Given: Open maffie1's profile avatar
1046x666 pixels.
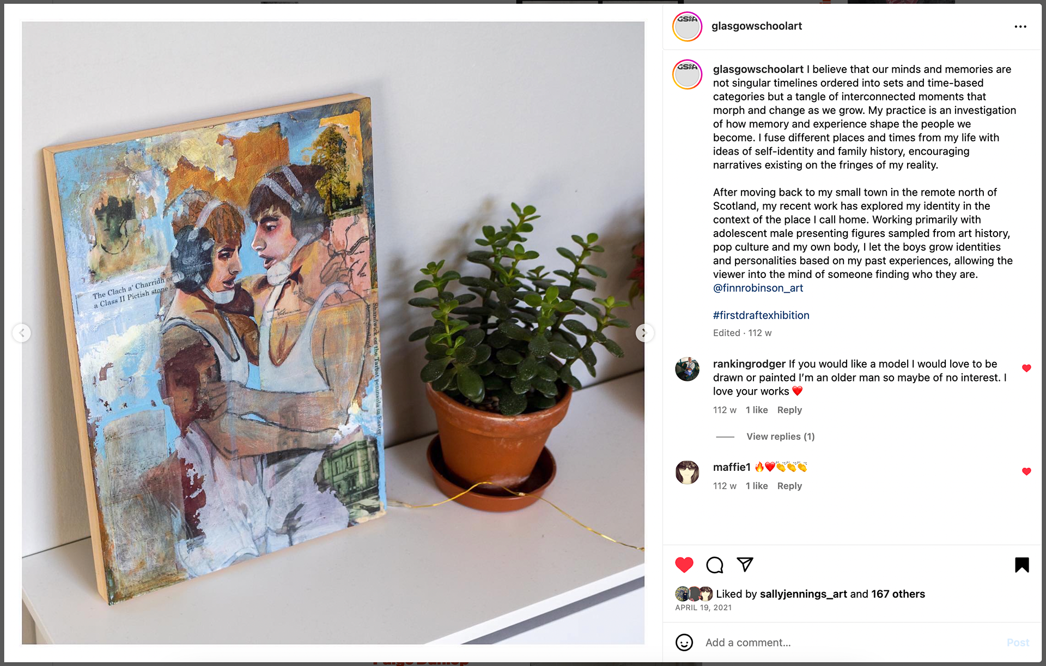Looking at the screenshot, I should coord(687,472).
